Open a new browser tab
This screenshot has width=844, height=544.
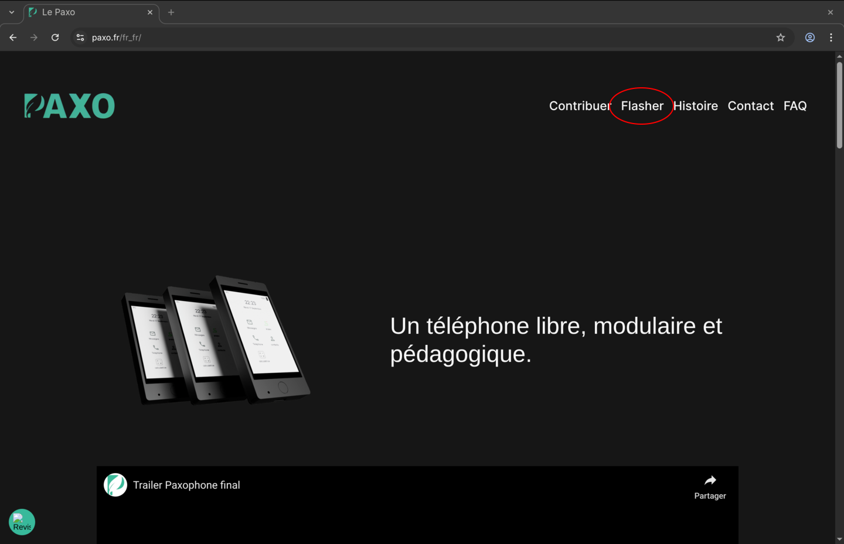pyautogui.click(x=171, y=12)
